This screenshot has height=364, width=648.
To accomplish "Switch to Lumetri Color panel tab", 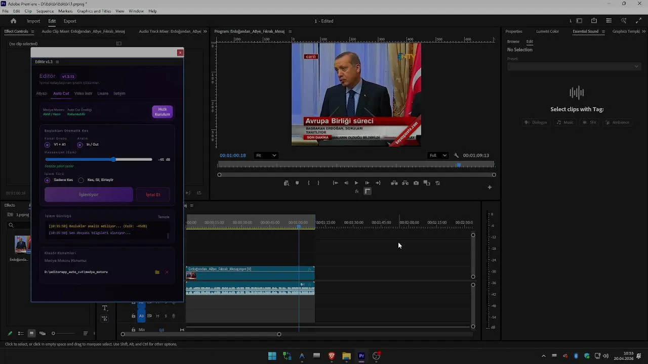I will coord(548,31).
